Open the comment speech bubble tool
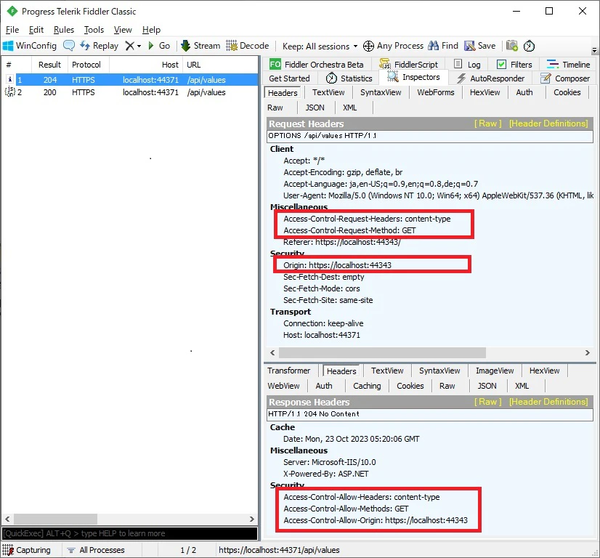Image resolution: width=600 pixels, height=558 pixels. [x=69, y=46]
